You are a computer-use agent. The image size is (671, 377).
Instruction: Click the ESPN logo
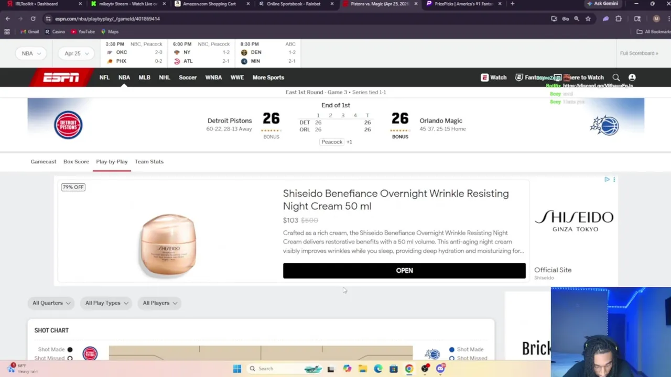coord(61,77)
